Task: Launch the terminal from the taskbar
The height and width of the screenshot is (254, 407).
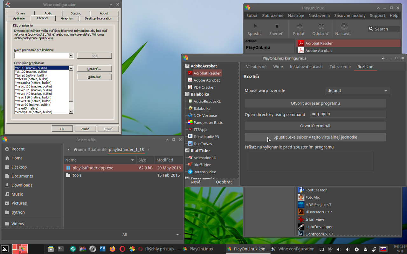Action: (61, 249)
